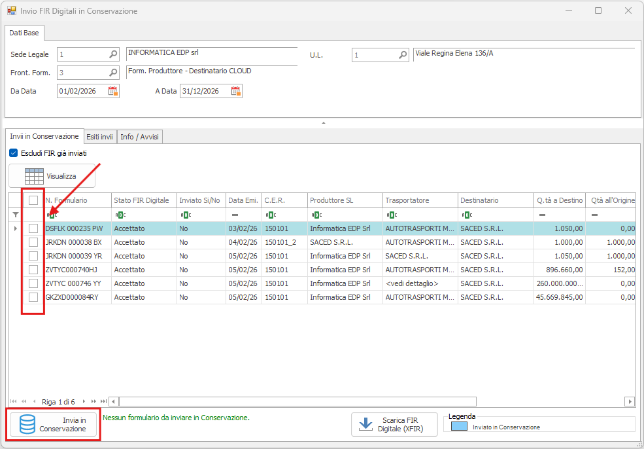Toggle Escludi FIR già inviati checkbox

[14, 153]
